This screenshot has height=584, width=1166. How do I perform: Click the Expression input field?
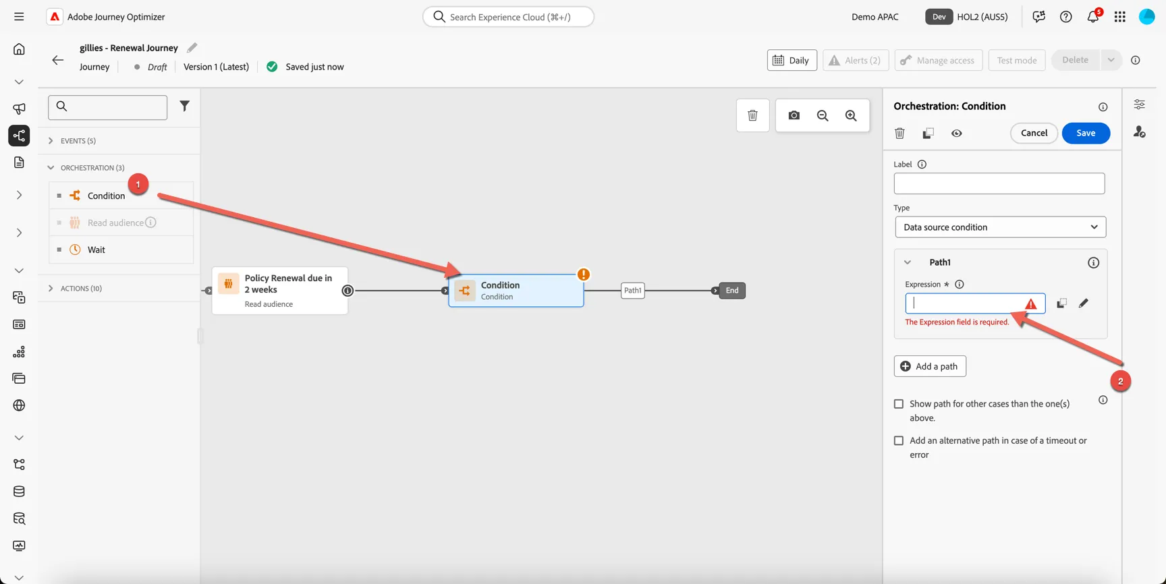[x=975, y=303]
